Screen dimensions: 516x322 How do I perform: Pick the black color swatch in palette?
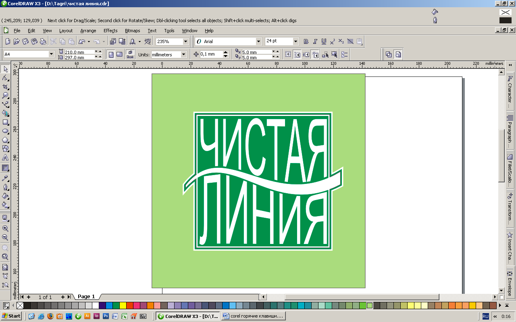pyautogui.click(x=27, y=305)
